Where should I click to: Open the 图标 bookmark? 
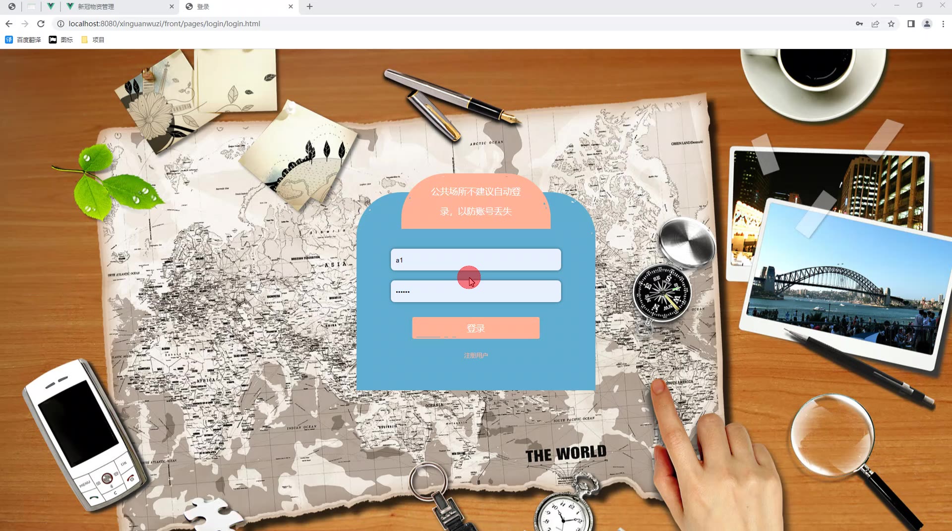[60, 40]
